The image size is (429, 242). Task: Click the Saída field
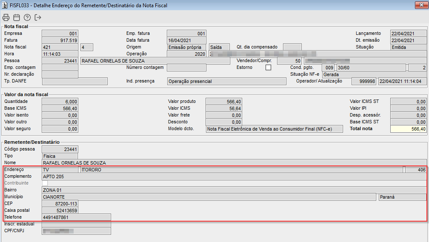(x=220, y=47)
